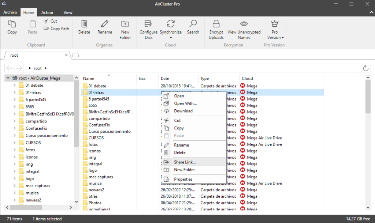Click the back navigation arrow
The width and height of the screenshot is (375, 223).
click(9, 68)
